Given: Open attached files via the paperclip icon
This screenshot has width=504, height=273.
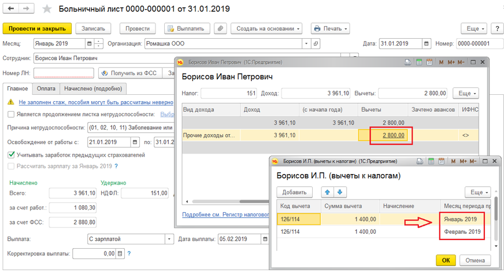Looking at the screenshot, I should click(x=220, y=28).
